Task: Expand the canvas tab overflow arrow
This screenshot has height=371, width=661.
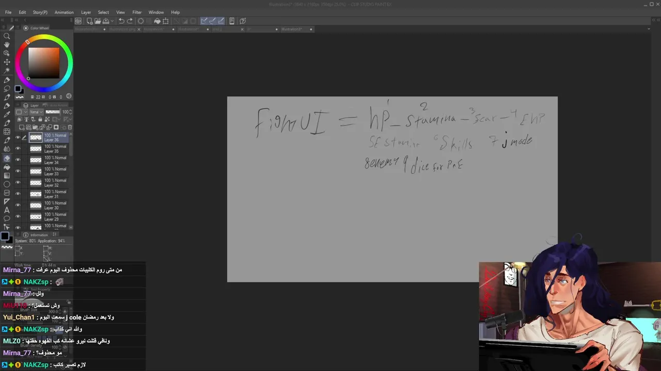Action: coord(649,29)
